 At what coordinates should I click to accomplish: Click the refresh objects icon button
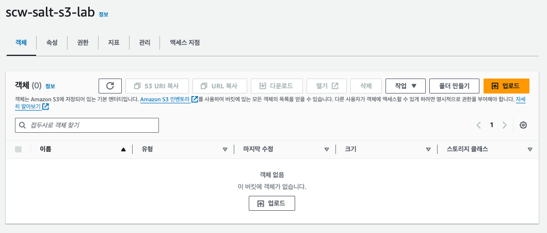tap(110, 86)
